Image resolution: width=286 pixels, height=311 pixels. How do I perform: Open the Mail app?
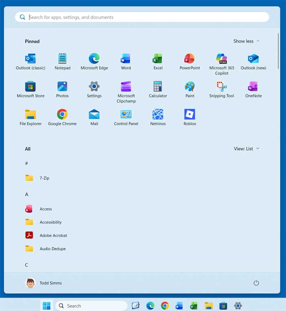(x=94, y=117)
